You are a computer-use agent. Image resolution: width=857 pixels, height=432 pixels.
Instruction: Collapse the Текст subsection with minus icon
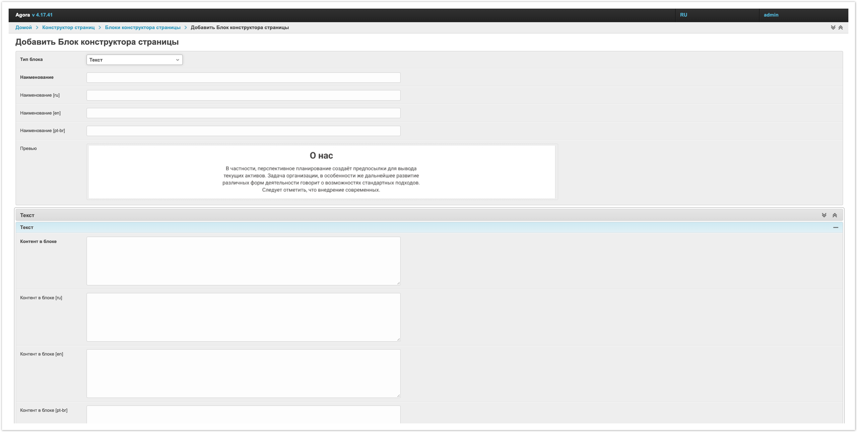(x=835, y=227)
